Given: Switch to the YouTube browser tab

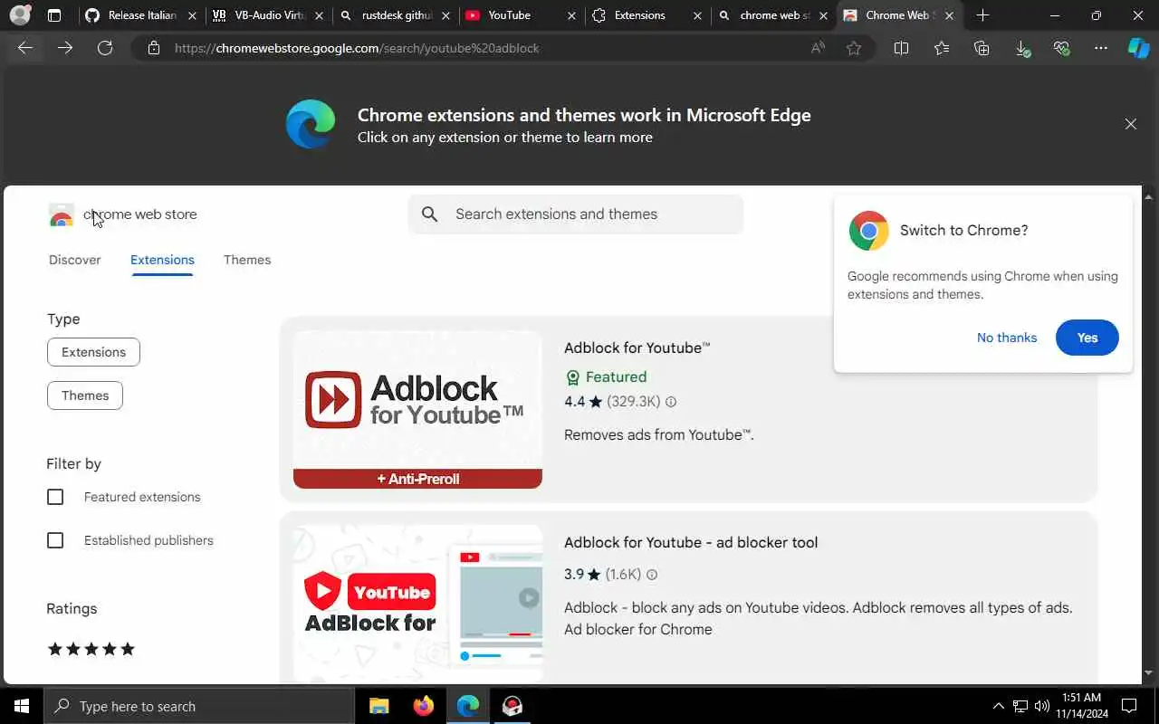Looking at the screenshot, I should tap(520, 15).
